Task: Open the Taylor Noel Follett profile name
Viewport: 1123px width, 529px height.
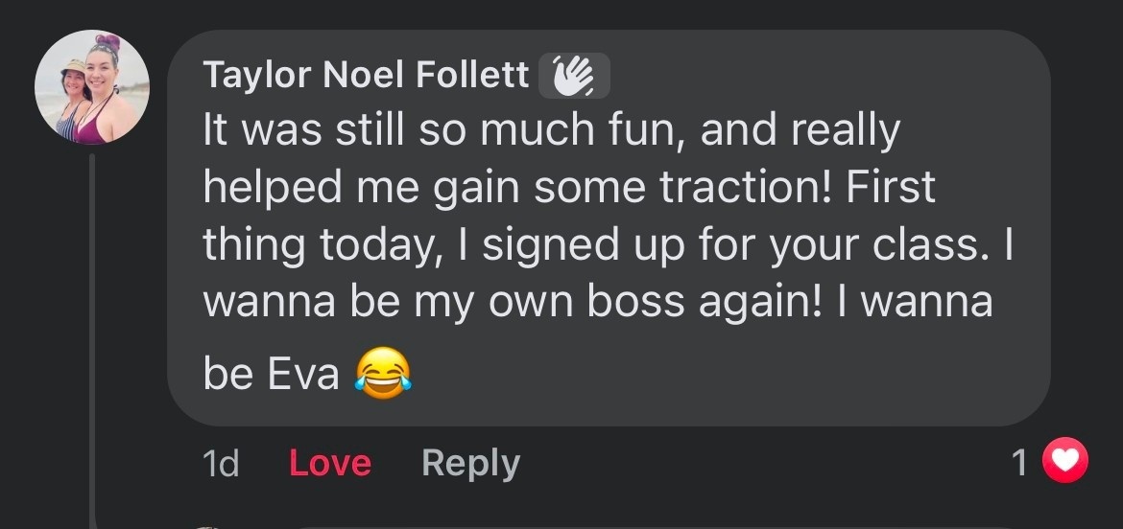Action: (366, 75)
